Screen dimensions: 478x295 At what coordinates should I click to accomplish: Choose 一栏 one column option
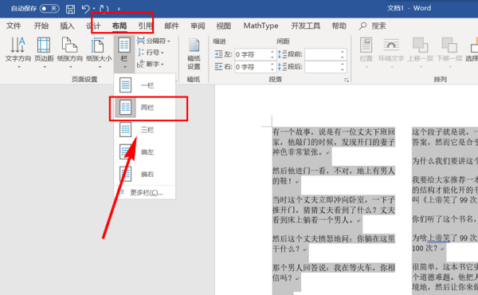(145, 85)
